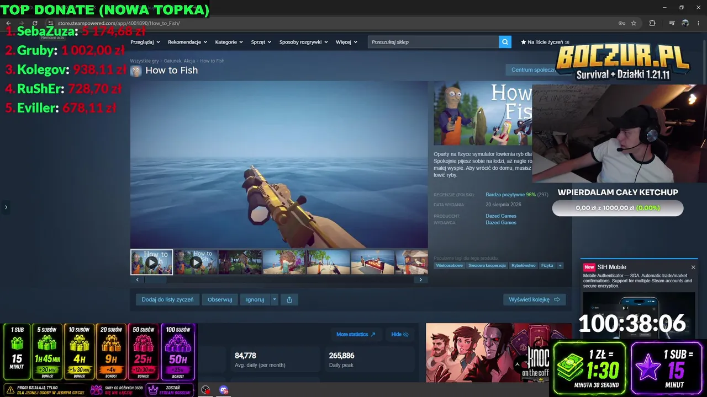Play the second How to Fish trailer thumbnail
707x397 pixels.
click(x=196, y=262)
